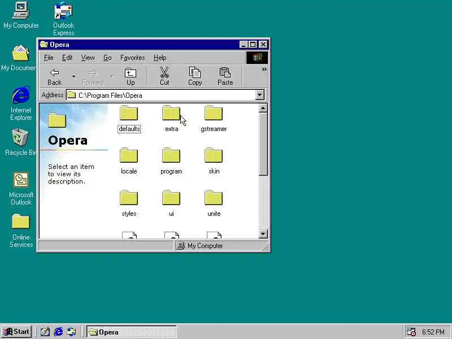The height and width of the screenshot is (339, 452).
Task: Select the styles folder icon
Action: (x=129, y=198)
